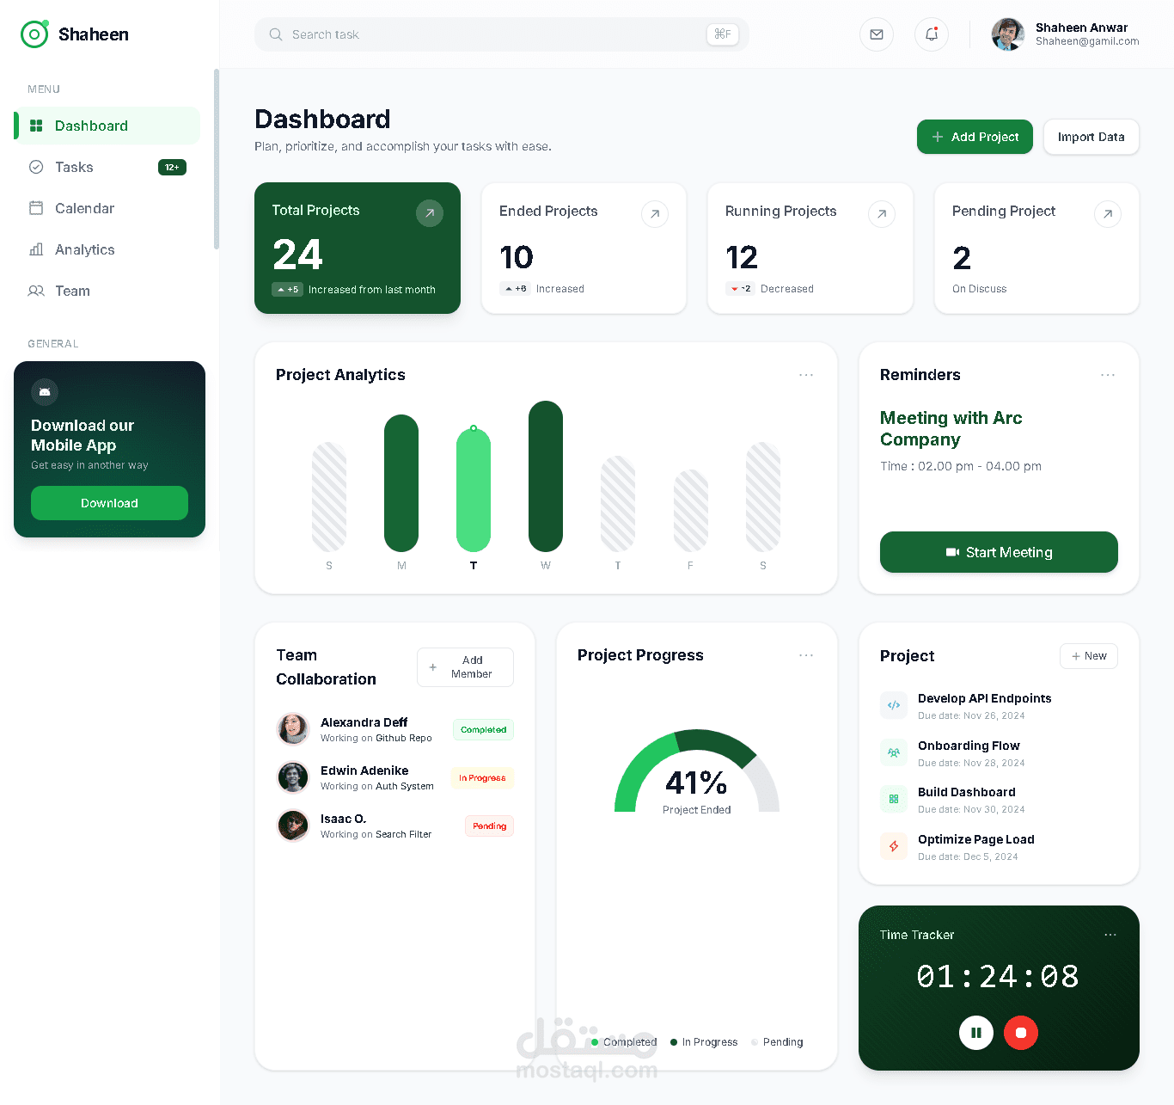Viewport: 1174px width, 1105px height.
Task: Click Alexandra Deff's avatar
Action: 293,729
